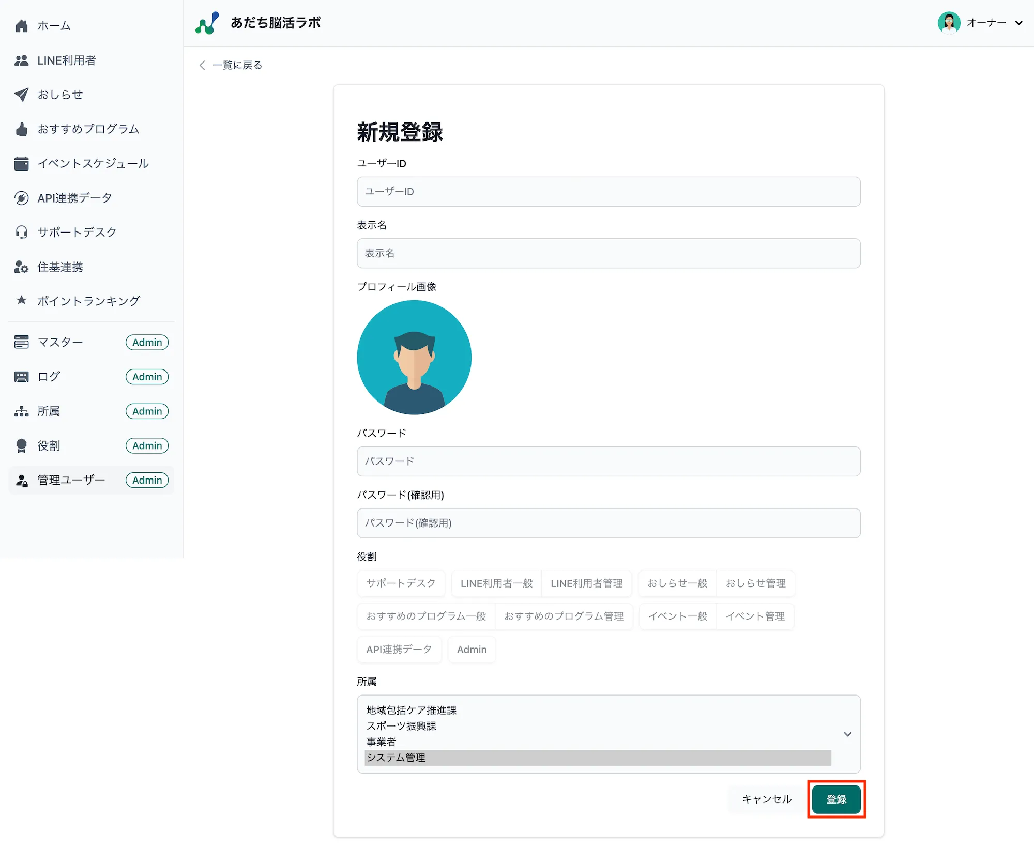This screenshot has height=849, width=1034.
Task: Click the Admin badge beside マスター
Action: tap(147, 342)
